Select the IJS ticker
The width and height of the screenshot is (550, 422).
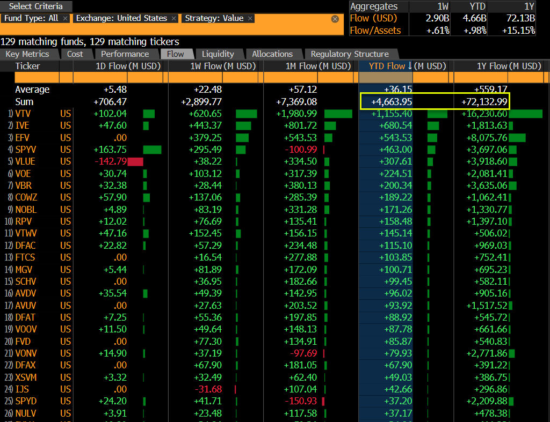(21, 389)
